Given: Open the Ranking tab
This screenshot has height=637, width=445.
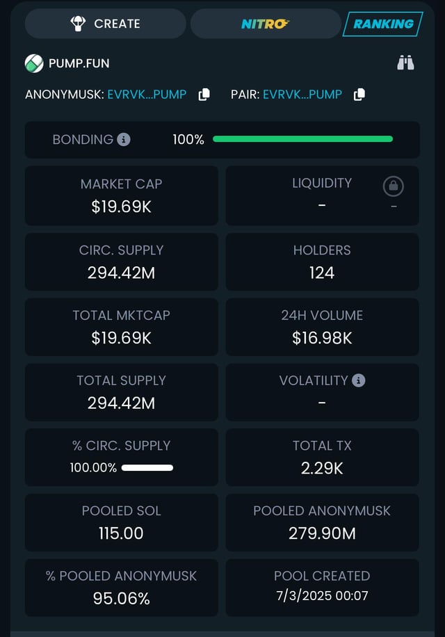Looking at the screenshot, I should [382, 24].
